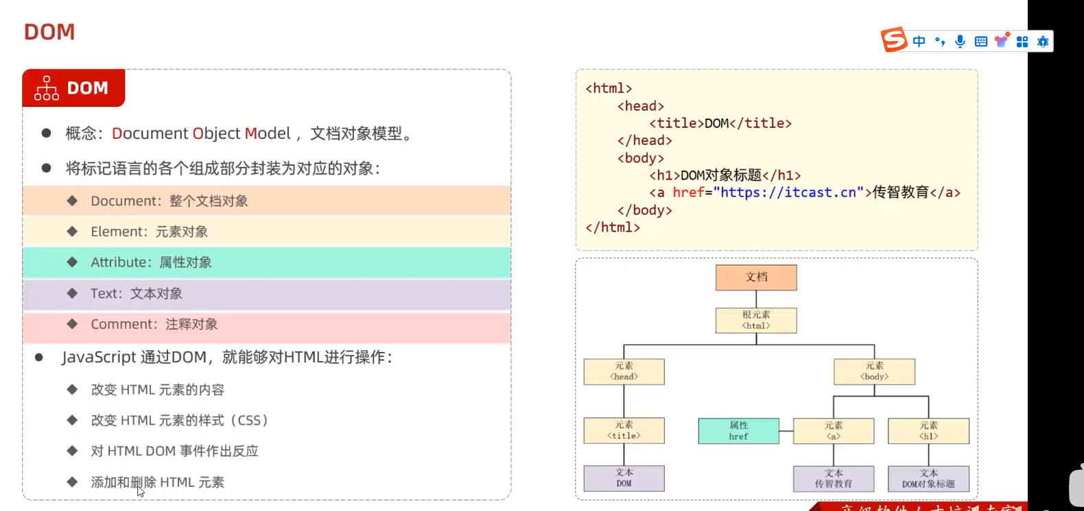Toggle Chinese/English input mode
The height and width of the screenshot is (511, 1084).
pyautogui.click(x=919, y=42)
